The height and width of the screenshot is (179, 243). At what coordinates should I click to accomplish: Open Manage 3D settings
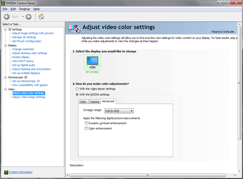[24, 37]
